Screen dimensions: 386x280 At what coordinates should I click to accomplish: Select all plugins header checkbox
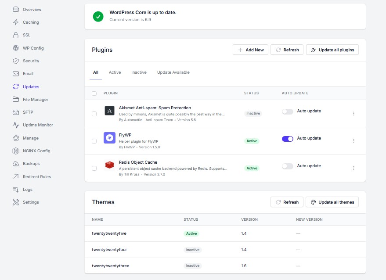tap(94, 93)
